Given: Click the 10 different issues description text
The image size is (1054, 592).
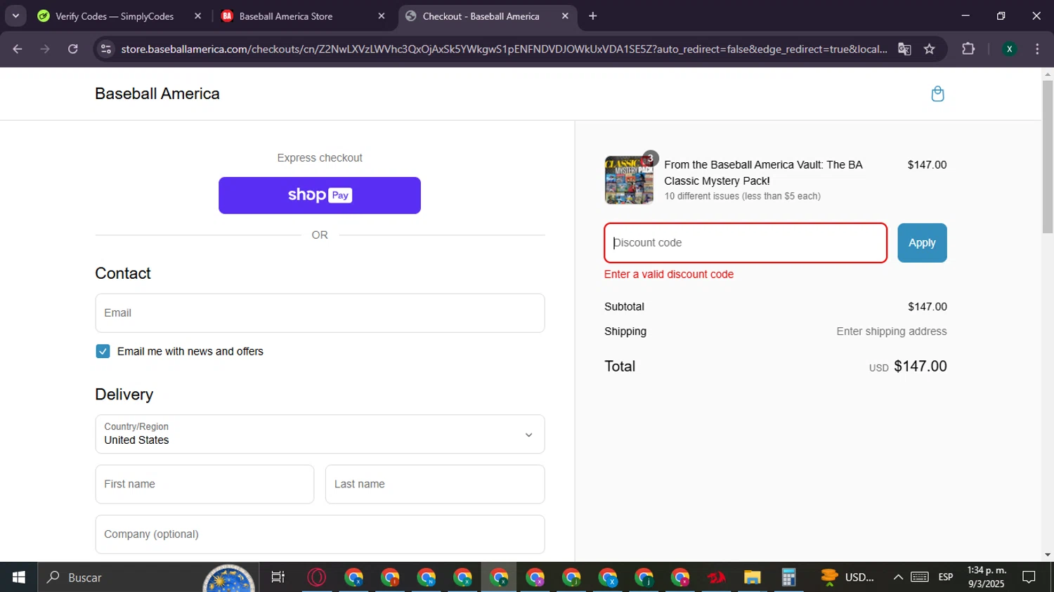Looking at the screenshot, I should [x=743, y=197].
